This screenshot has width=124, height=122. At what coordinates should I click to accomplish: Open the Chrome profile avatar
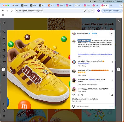click(x=99, y=11)
